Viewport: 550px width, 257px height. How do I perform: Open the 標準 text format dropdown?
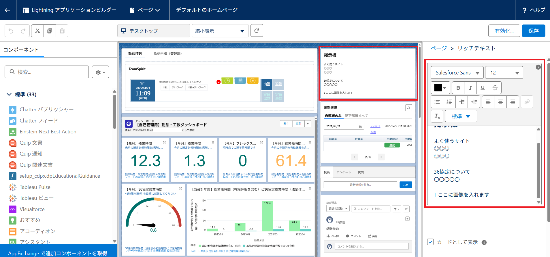(461, 116)
